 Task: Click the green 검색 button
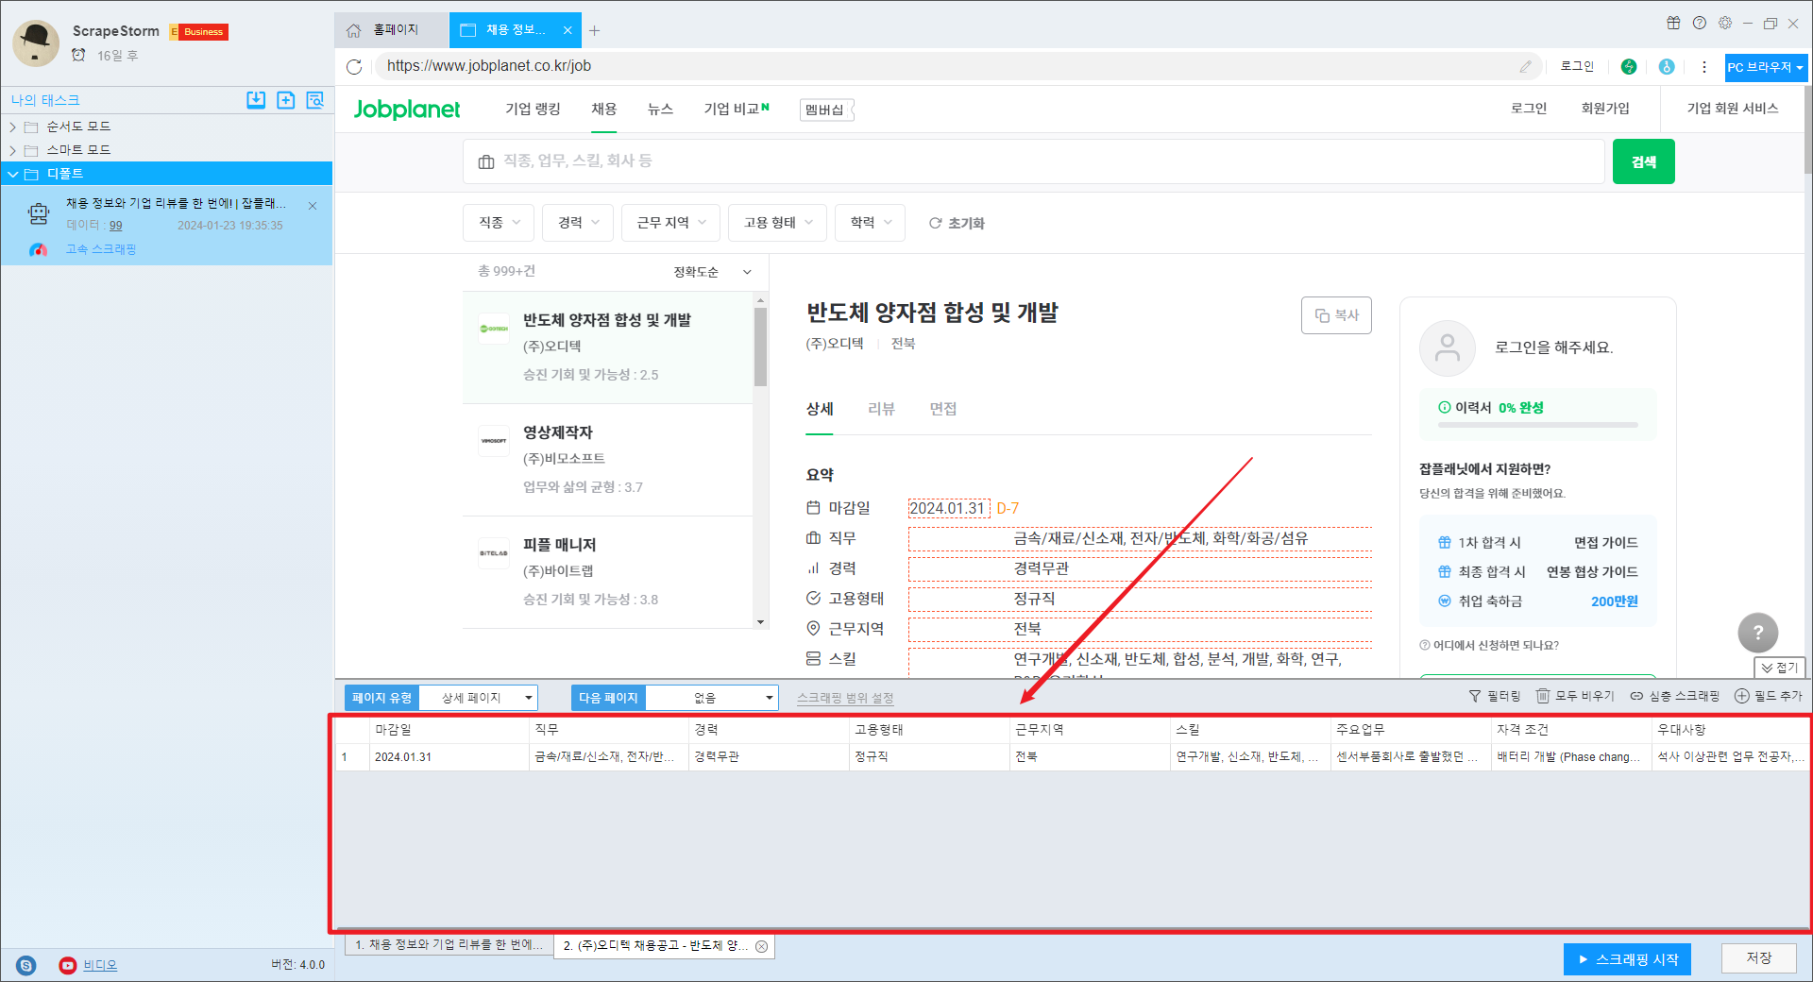[1644, 161]
